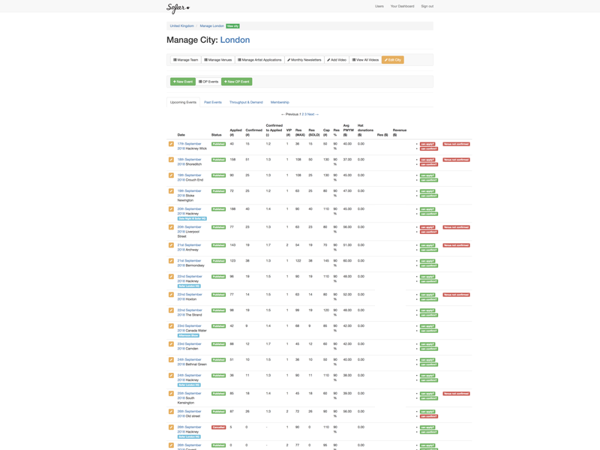This screenshot has width=600, height=450.
Task: Click Published badge in Hackney Wick row
Action: (218, 144)
